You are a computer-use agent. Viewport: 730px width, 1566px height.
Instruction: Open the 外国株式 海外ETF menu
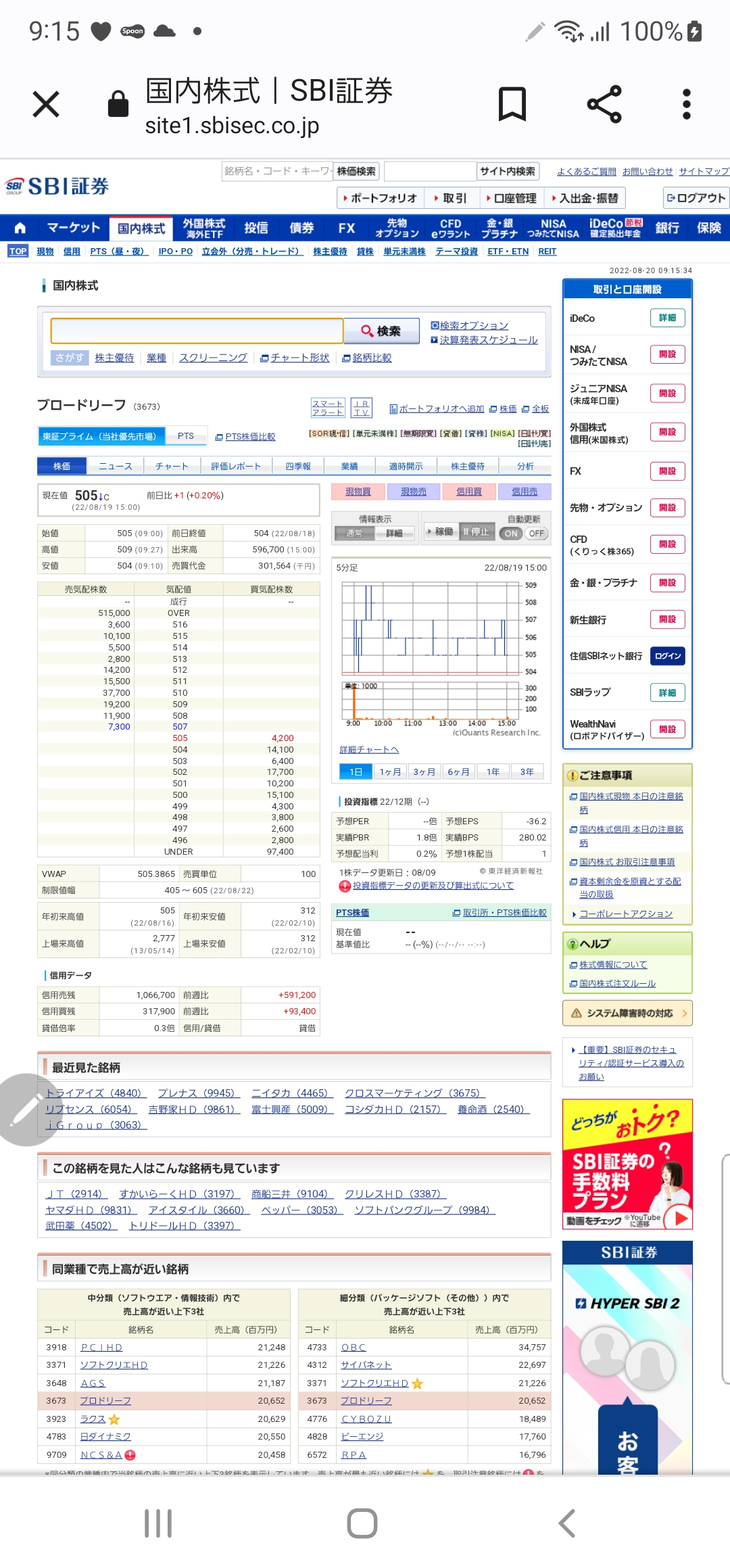point(204,228)
